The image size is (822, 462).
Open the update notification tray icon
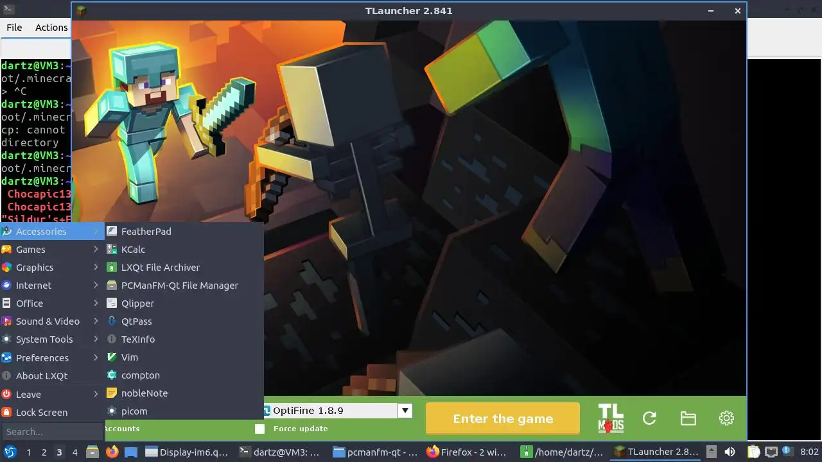tap(787, 452)
